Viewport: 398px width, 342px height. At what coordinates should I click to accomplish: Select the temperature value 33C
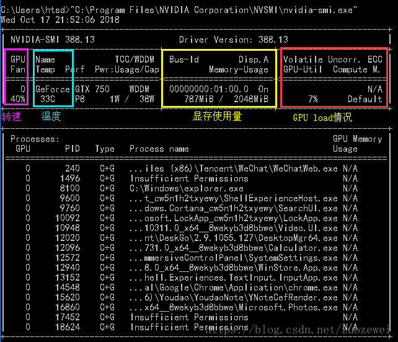pos(48,99)
